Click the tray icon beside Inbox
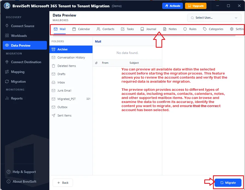245x190 pixels. (x=53, y=82)
